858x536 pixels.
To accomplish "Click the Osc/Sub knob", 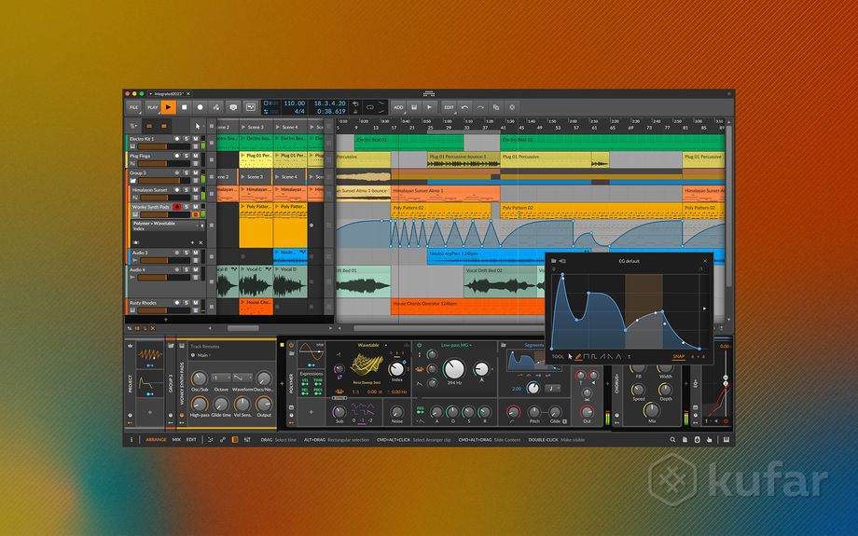I will pos(200,378).
